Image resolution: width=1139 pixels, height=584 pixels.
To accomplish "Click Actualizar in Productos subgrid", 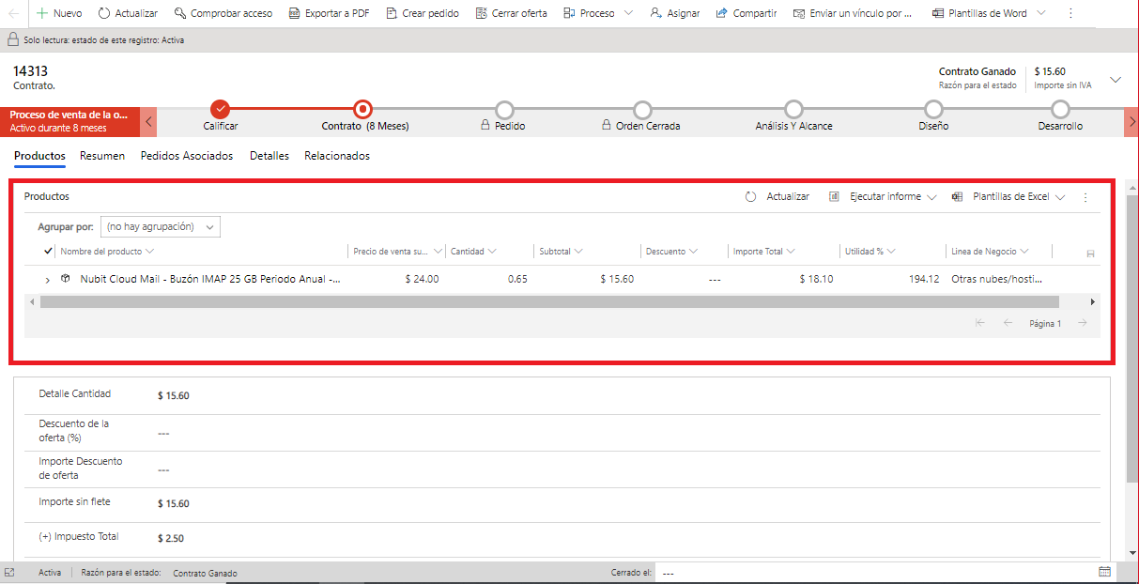I will [x=777, y=197].
